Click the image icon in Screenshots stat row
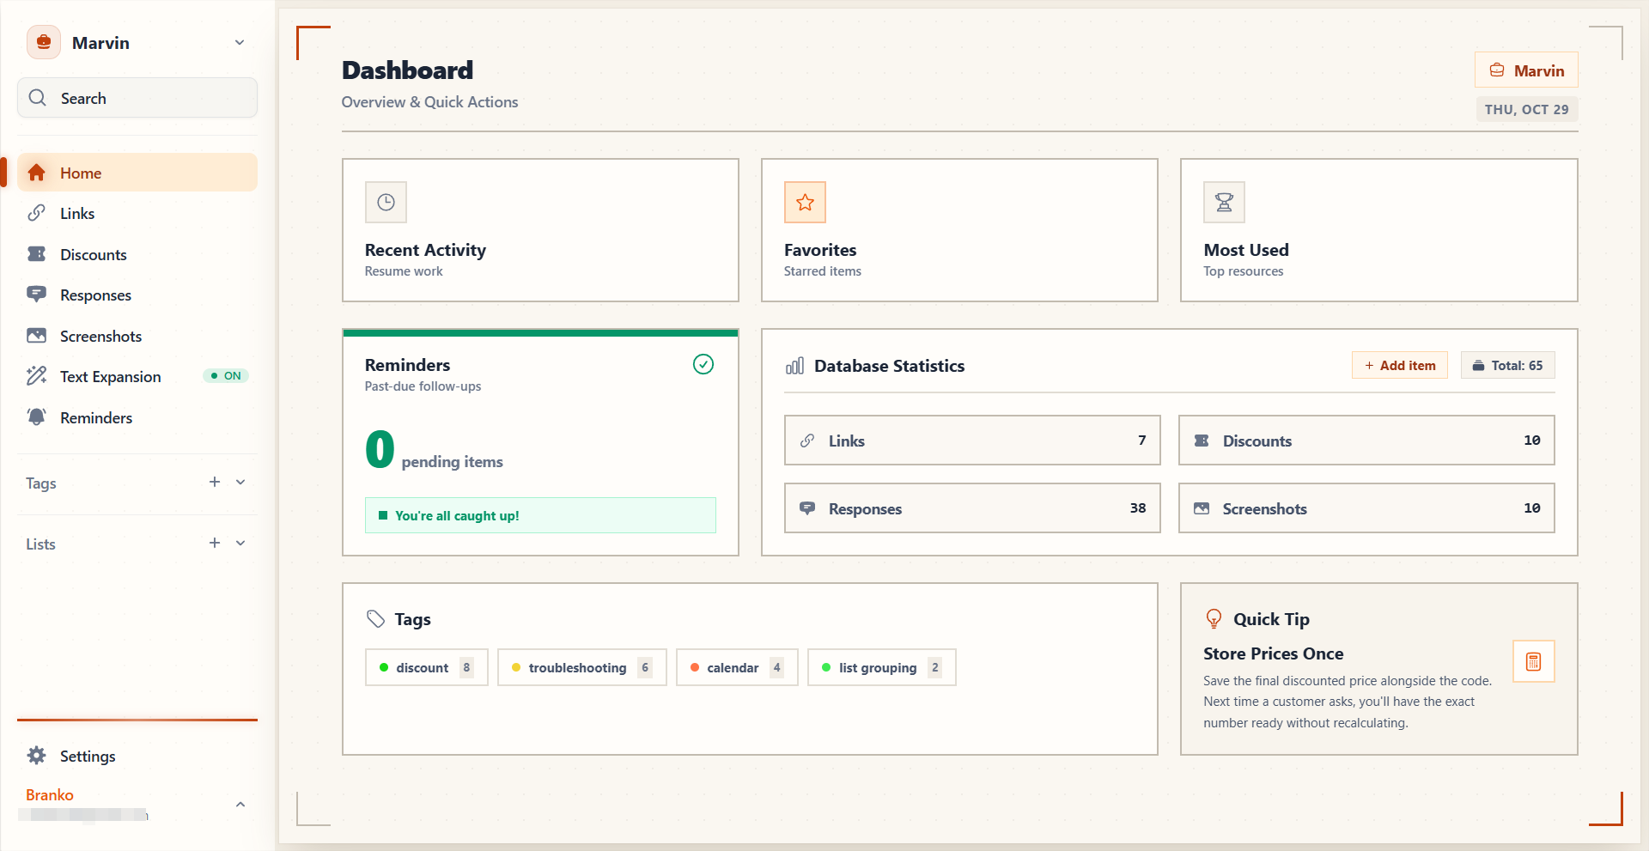The image size is (1649, 851). pos(1202,508)
